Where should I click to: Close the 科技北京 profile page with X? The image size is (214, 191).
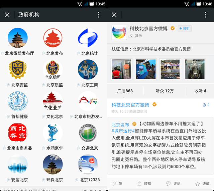pyautogui.click(x=114, y=15)
